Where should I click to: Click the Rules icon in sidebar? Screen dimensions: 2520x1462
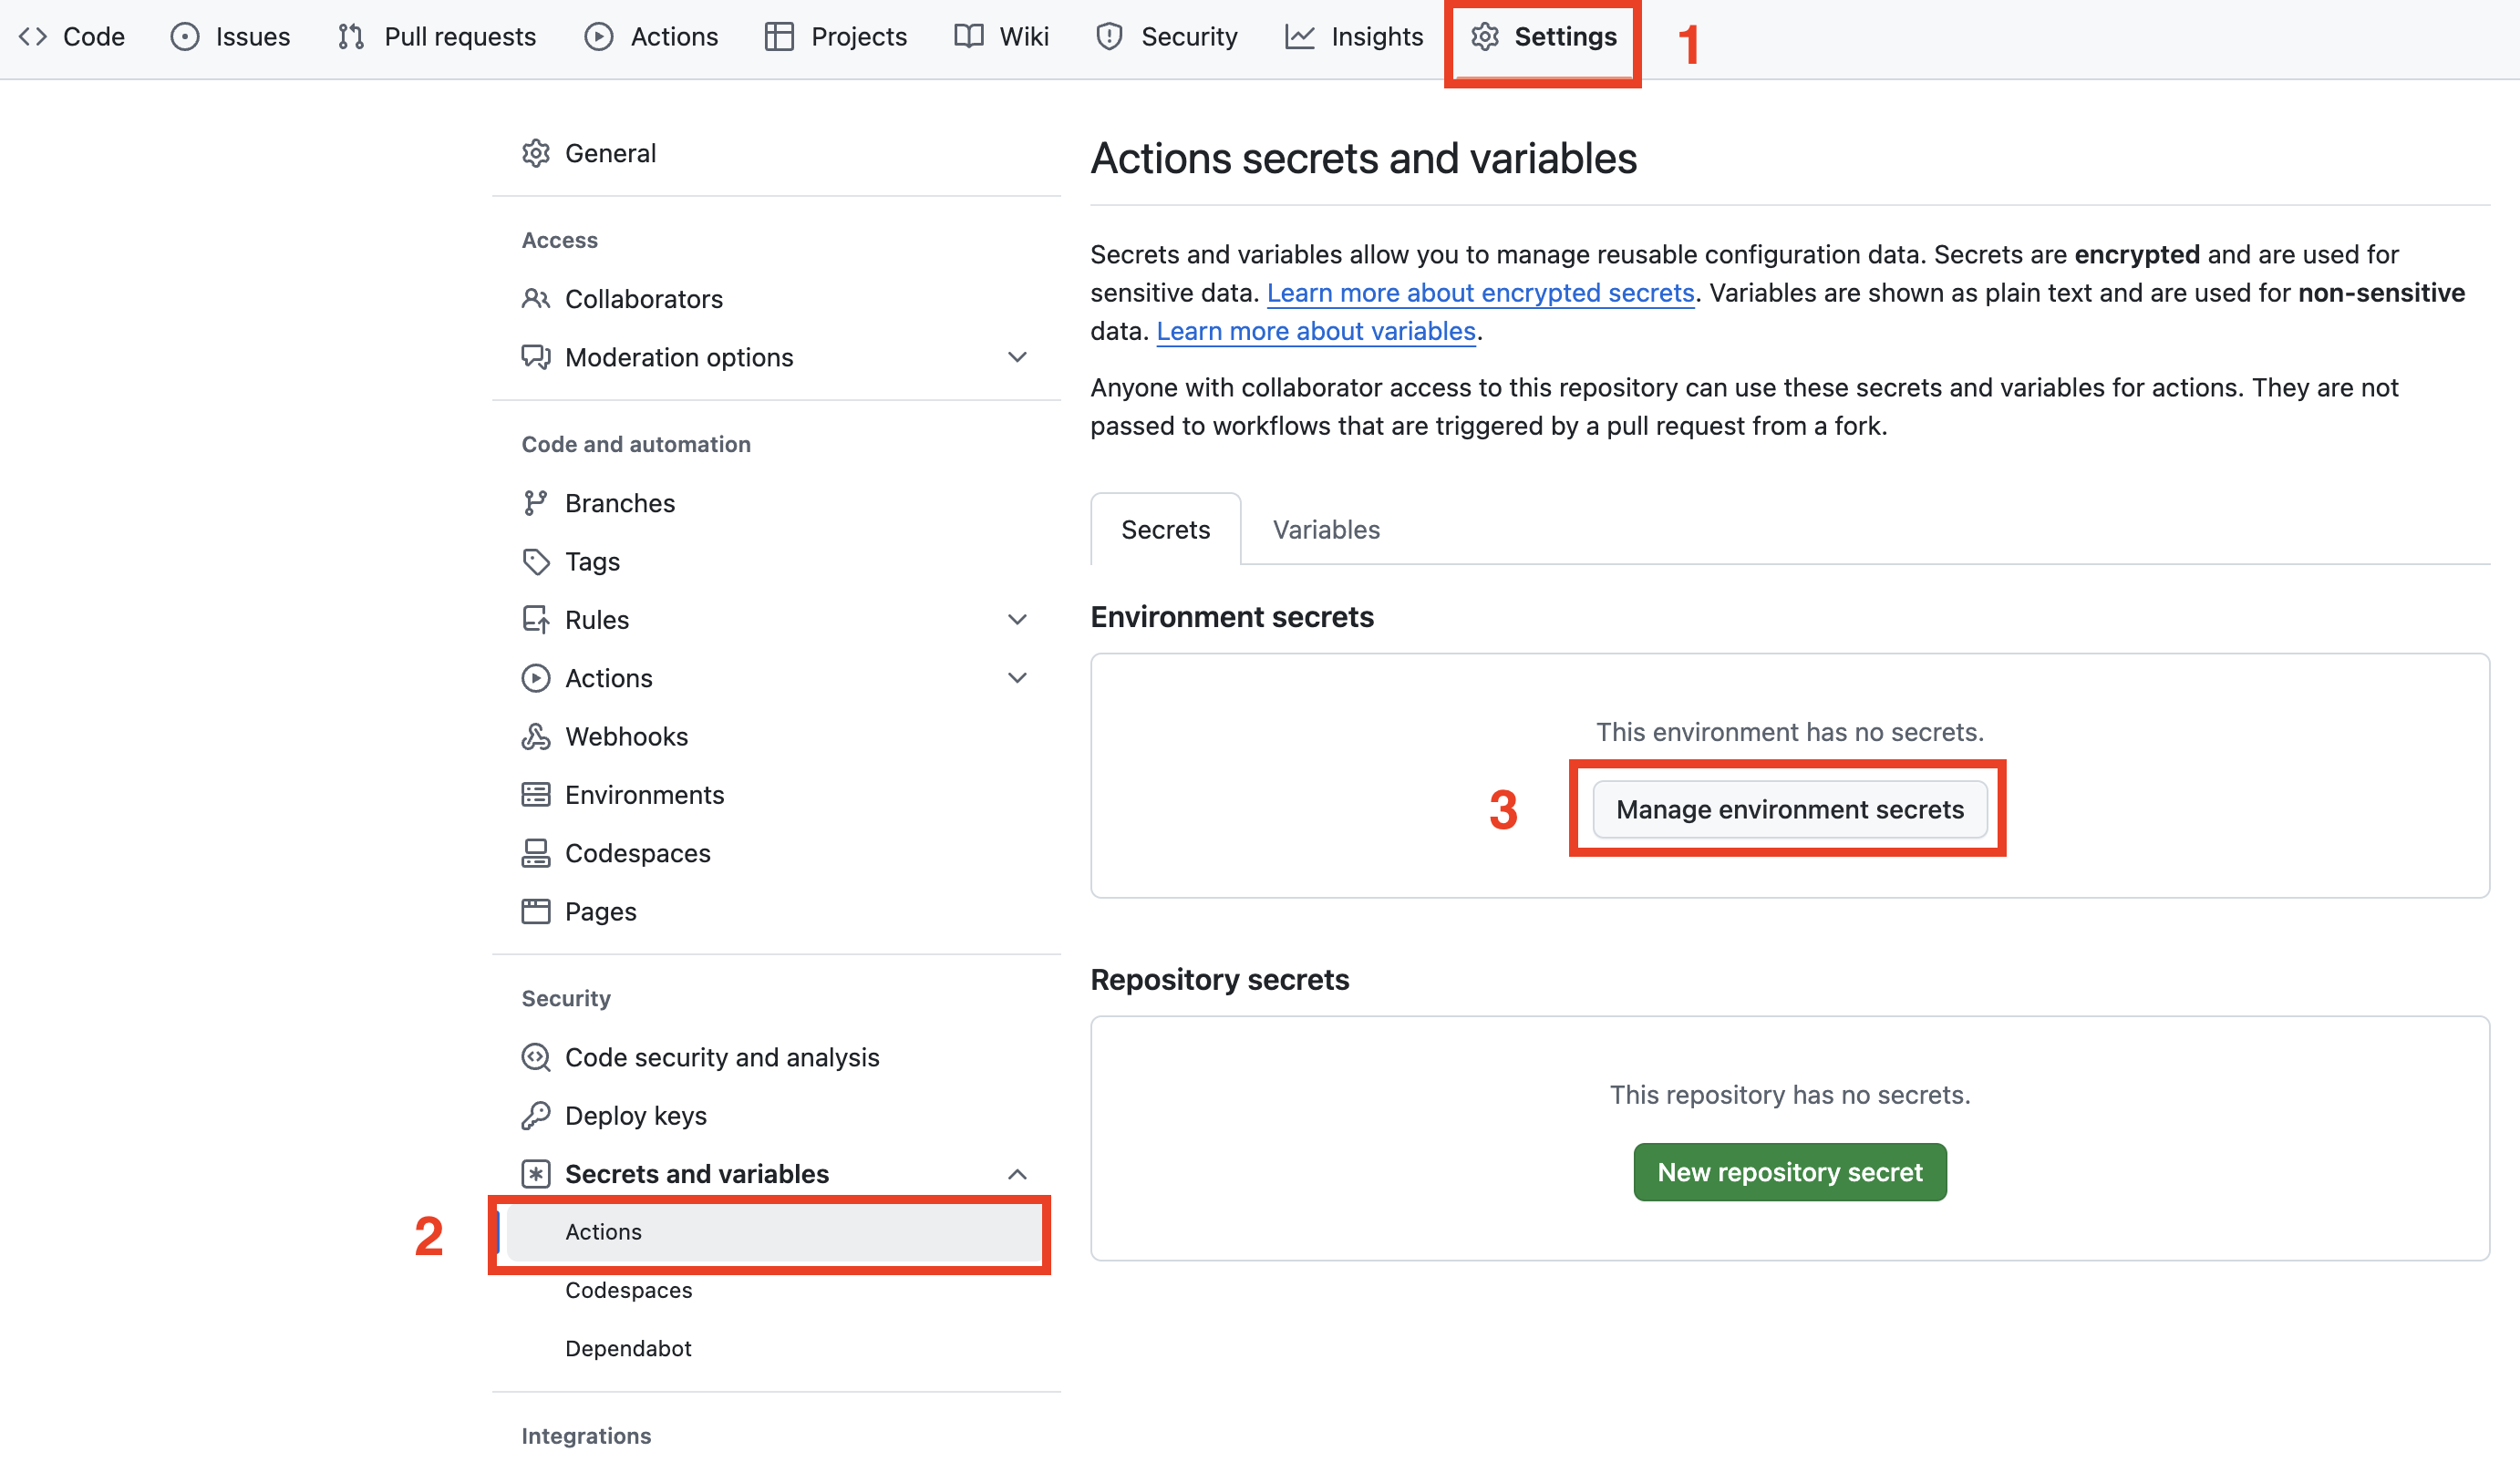click(536, 619)
